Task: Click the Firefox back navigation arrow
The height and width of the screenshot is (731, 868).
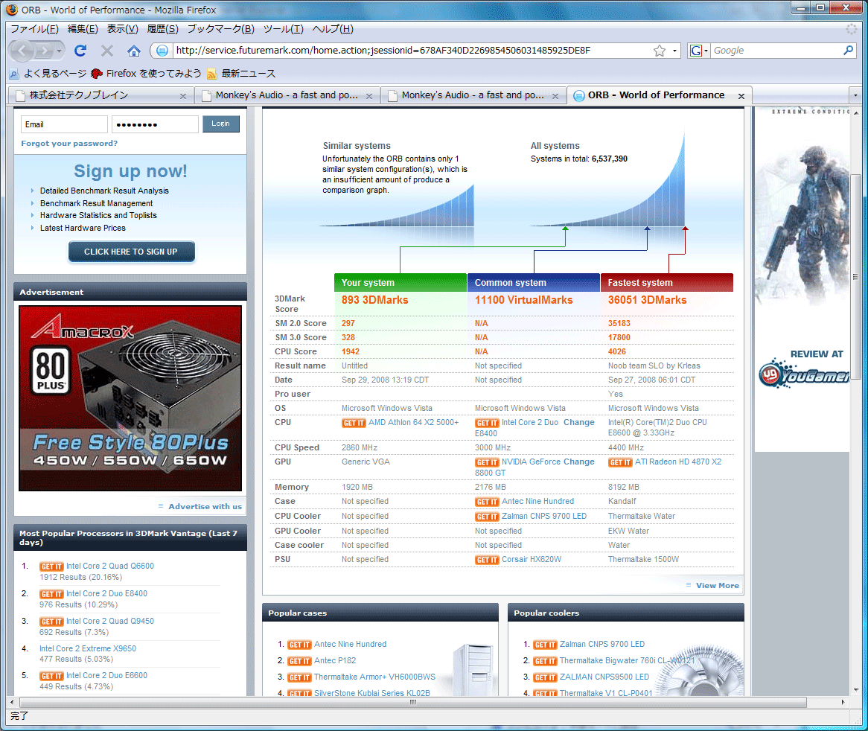Action: 22,51
